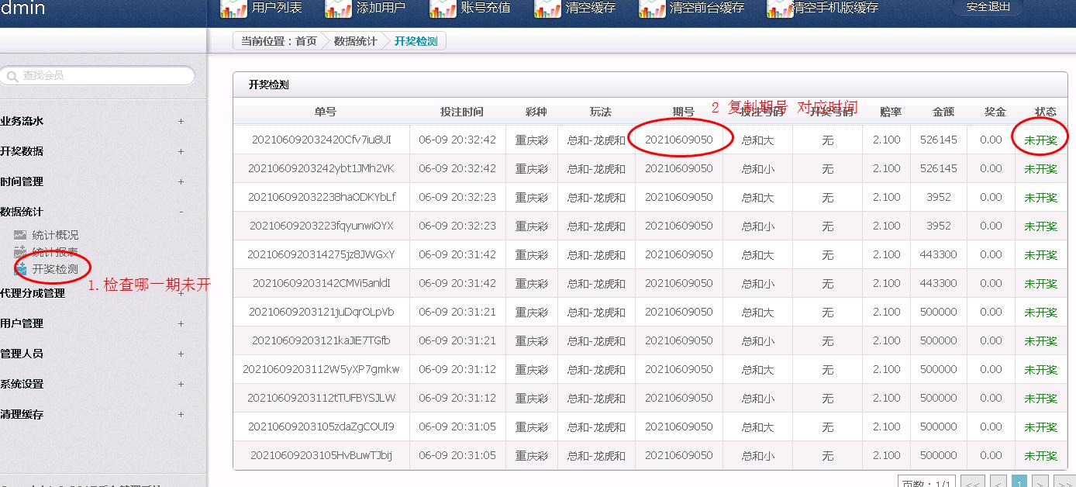Go to the last page with >> button

tap(1064, 482)
